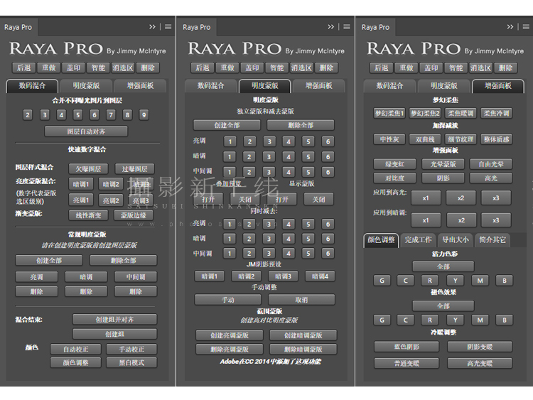533x400 pixels.
Task: Click 智能 in the left panel
Action: point(98,67)
